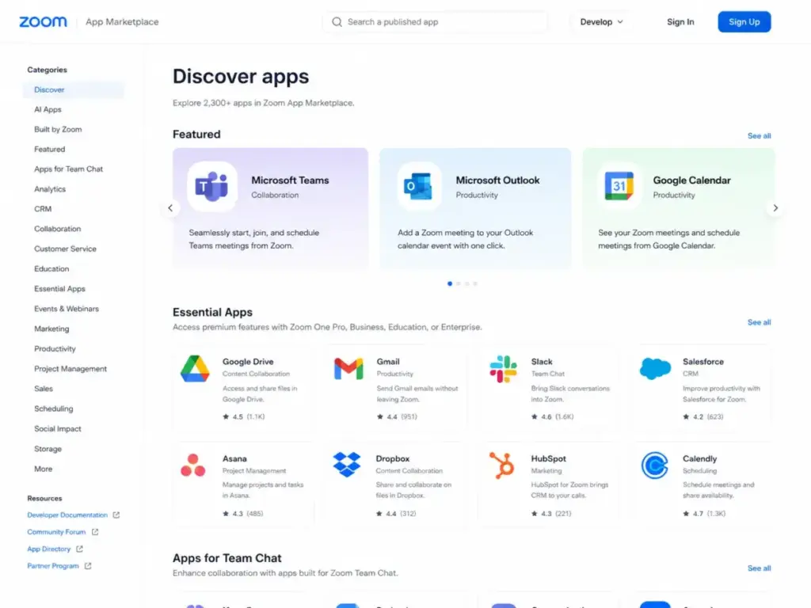The height and width of the screenshot is (608, 811).
Task: Open the CRM sidebar category
Action: coord(43,209)
